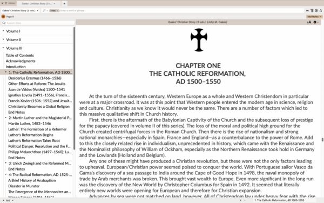
Task: Add a new tab with the plus button
Action: [x=64, y=4]
